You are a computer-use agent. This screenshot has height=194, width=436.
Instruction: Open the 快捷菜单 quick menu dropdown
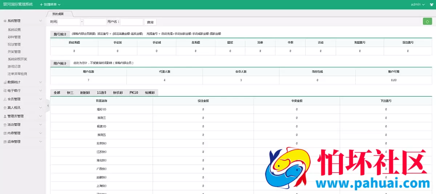(x=50, y=5)
